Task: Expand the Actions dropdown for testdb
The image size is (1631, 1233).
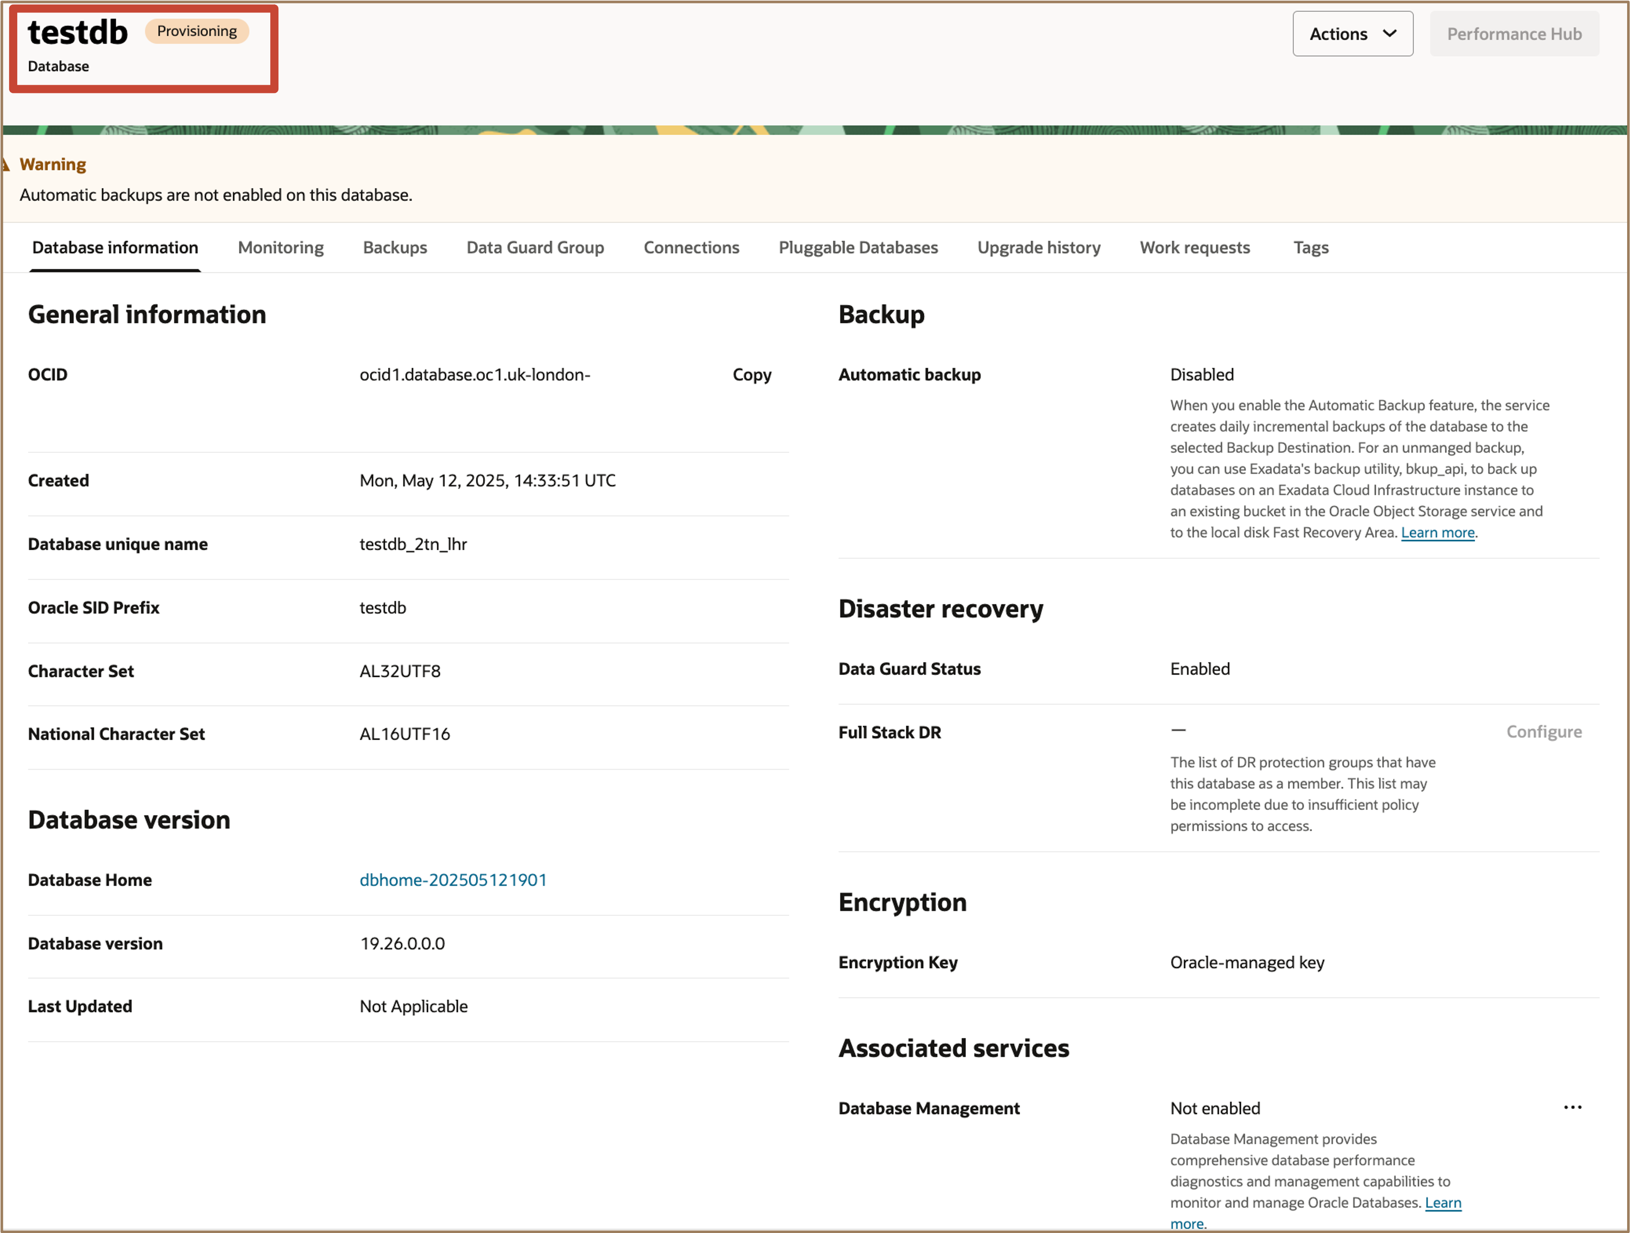Action: click(x=1352, y=33)
